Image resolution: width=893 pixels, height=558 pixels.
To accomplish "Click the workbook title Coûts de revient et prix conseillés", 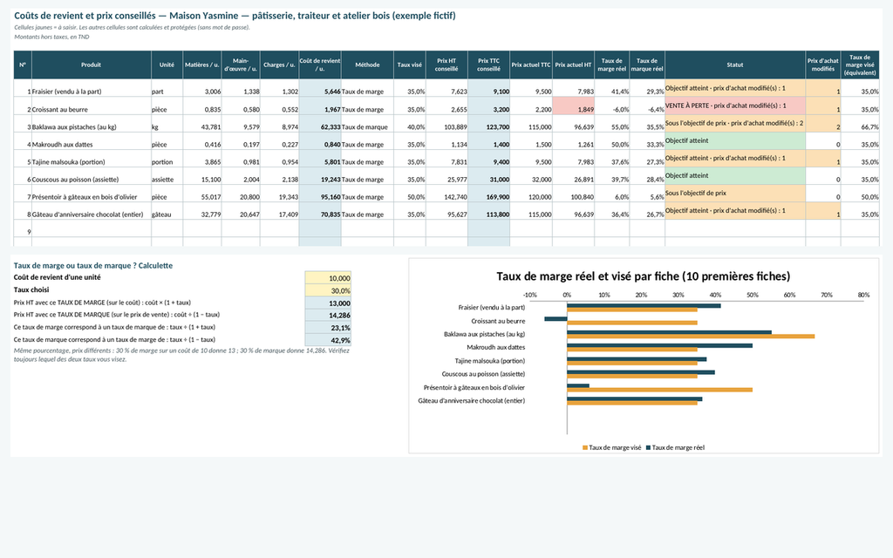I will point(235,16).
